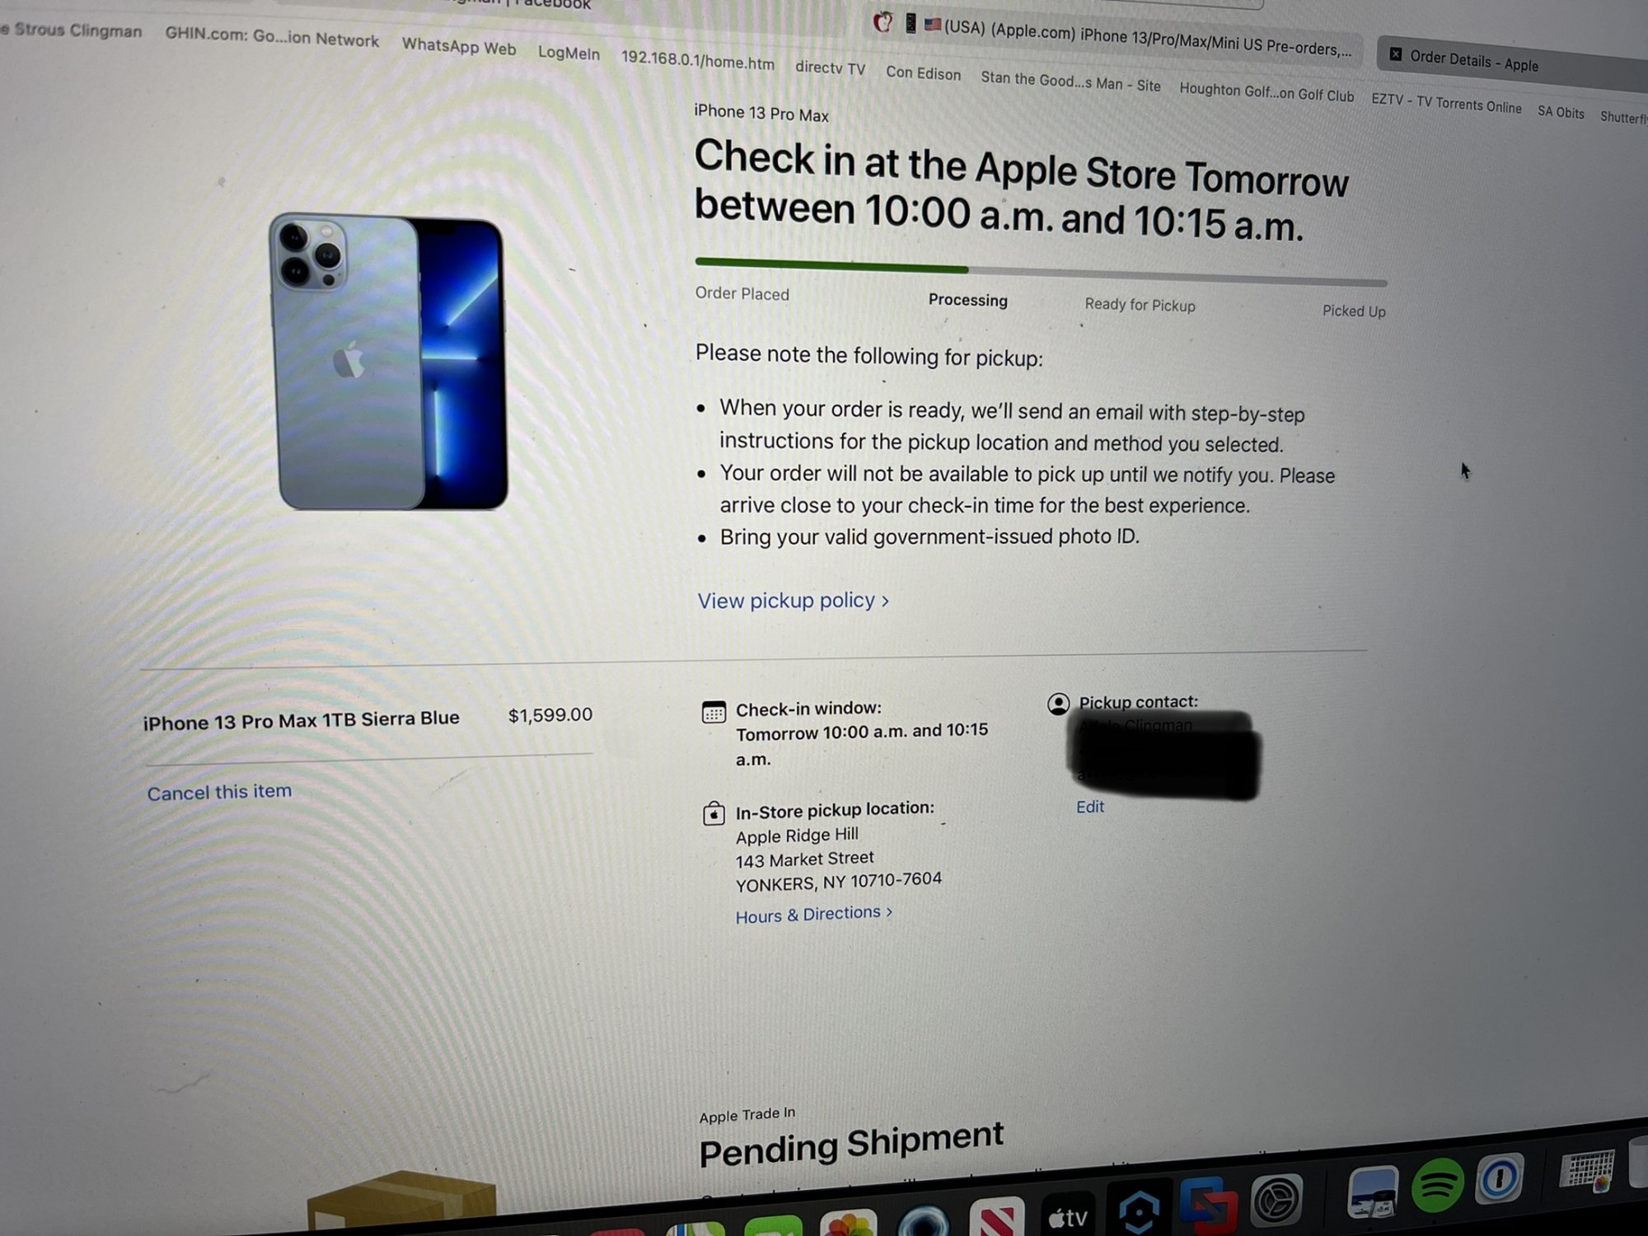Cancel this item for iPhone order
The height and width of the screenshot is (1236, 1648).
219,792
